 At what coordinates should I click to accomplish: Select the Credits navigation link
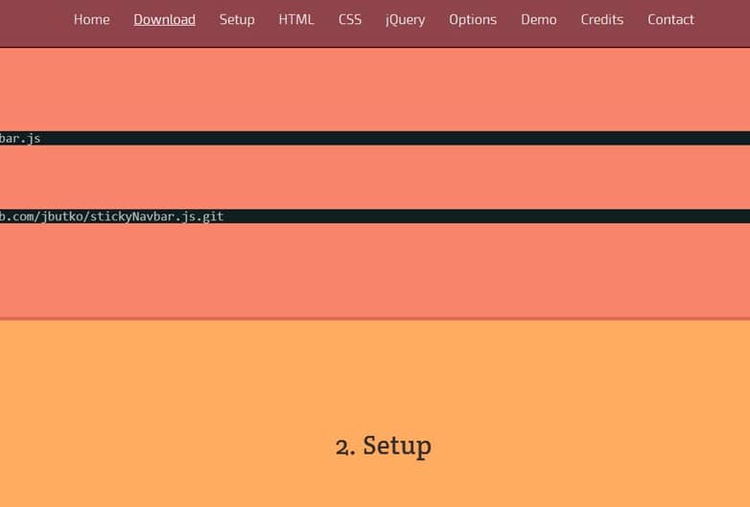click(x=601, y=19)
